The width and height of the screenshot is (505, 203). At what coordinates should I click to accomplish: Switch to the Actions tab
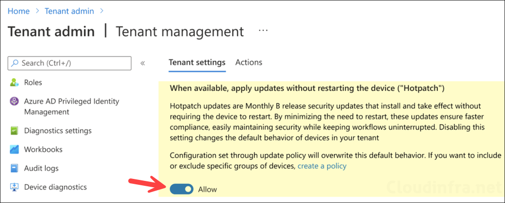coord(249,62)
